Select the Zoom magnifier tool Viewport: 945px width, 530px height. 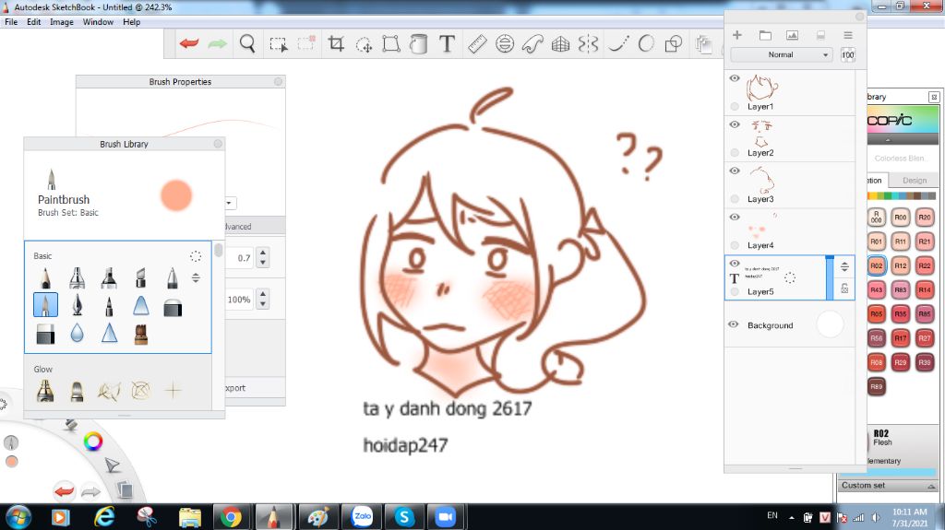[247, 43]
